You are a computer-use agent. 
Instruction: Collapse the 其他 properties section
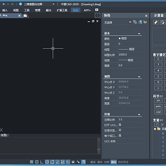click(x=139, y=115)
